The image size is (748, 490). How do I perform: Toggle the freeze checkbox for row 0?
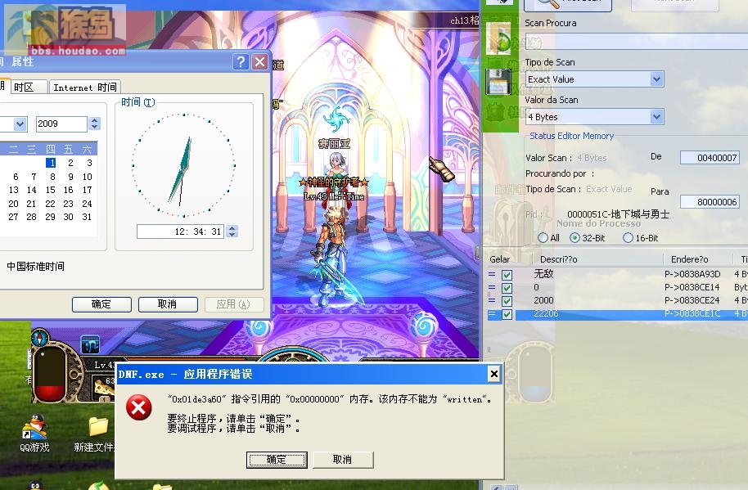(x=507, y=288)
